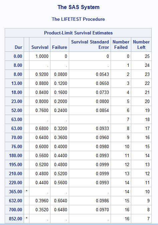Click the failure value 0.6480
This screenshot has height=225, width=158.
coord(60,210)
